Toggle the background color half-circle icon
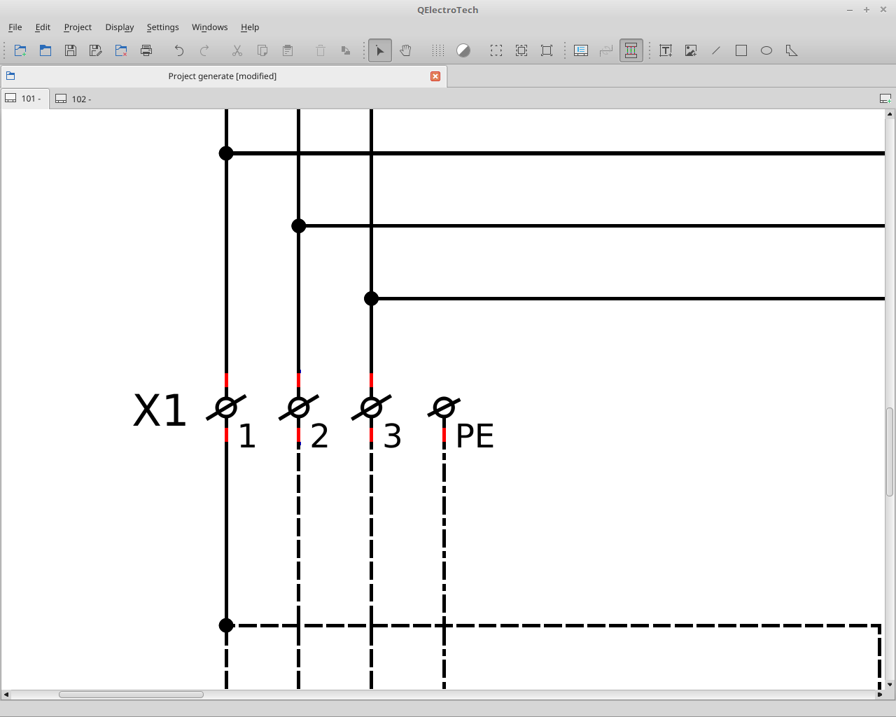 tap(463, 50)
